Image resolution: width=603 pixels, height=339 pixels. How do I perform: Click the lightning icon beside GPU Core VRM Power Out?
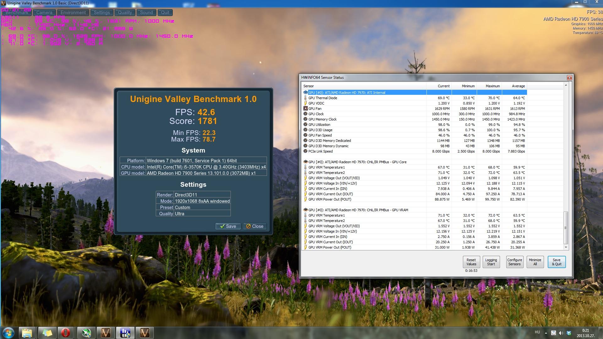(x=305, y=199)
